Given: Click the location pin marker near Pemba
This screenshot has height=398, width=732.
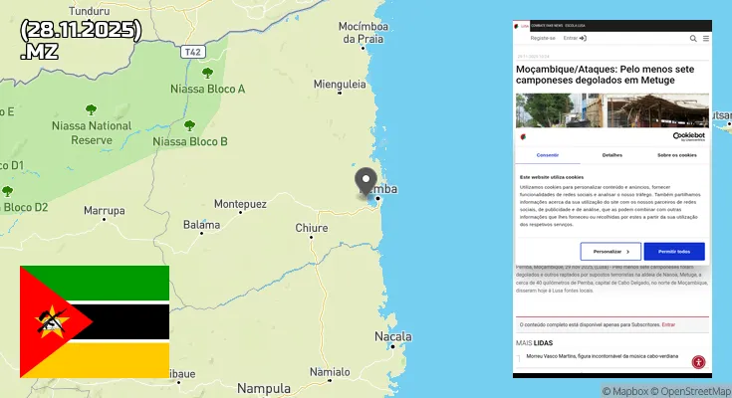Looking at the screenshot, I should (366, 181).
